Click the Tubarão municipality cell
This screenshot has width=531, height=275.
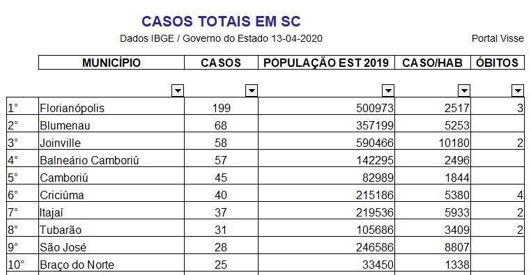pos(111,228)
